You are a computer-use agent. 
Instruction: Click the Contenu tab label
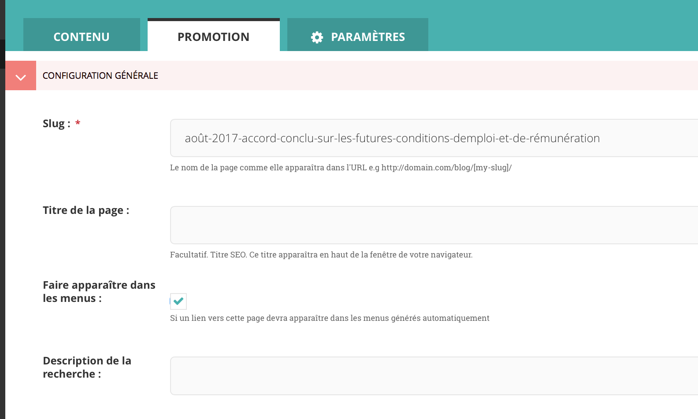(82, 37)
